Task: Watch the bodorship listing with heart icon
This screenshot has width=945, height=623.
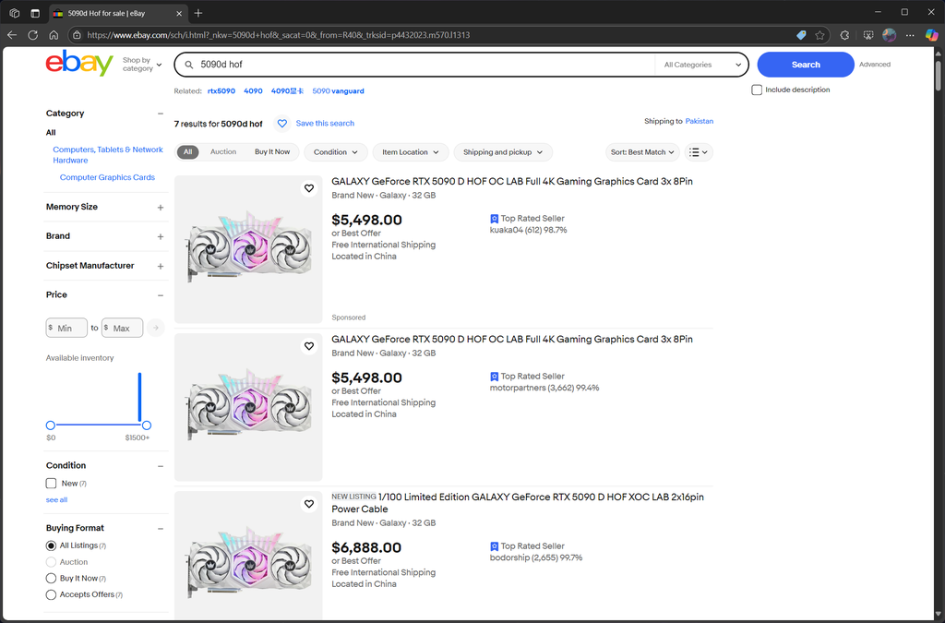Action: click(x=309, y=504)
